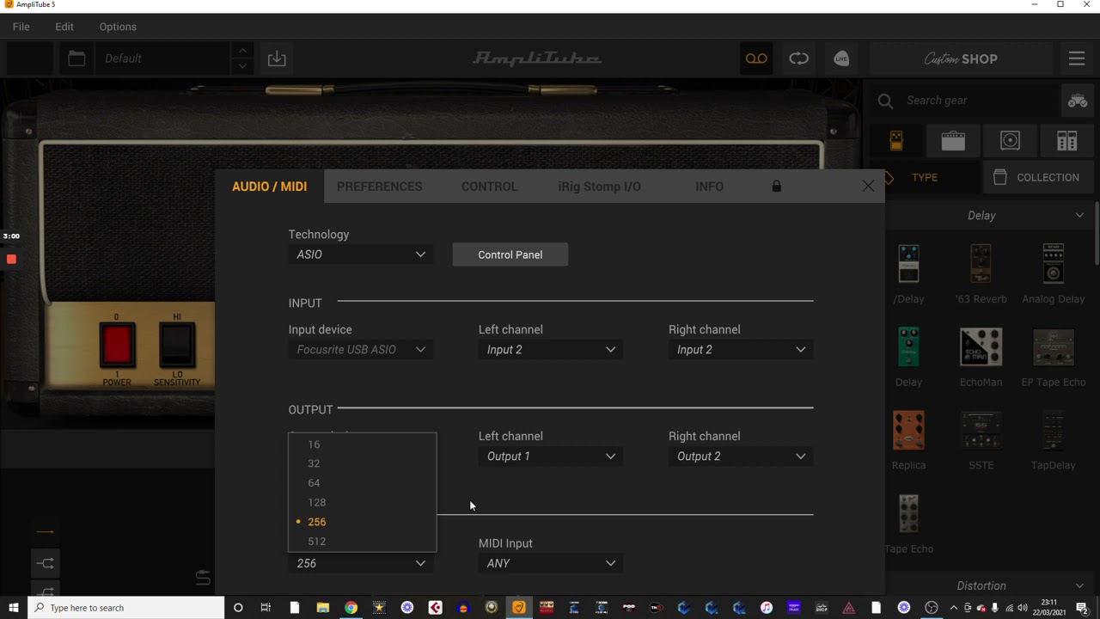Click the Control Panel button
This screenshot has width=1100, height=619.
pyautogui.click(x=510, y=254)
